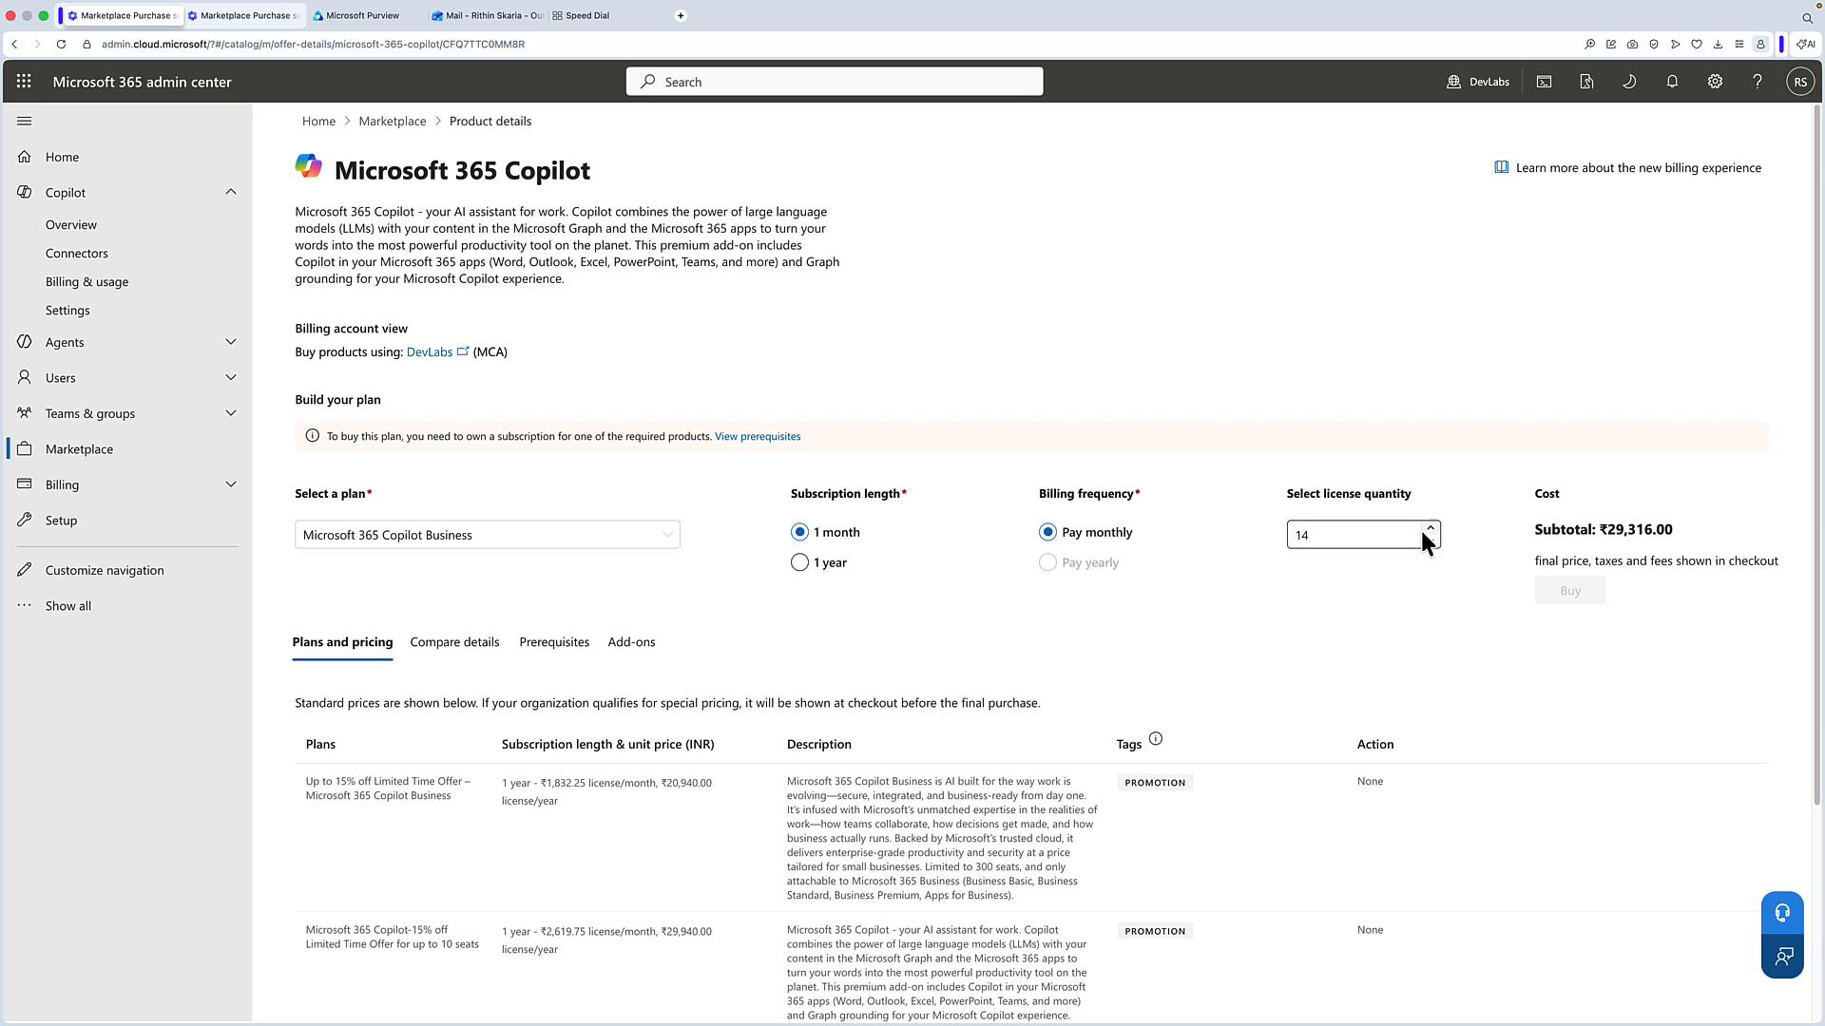Collapse the Copilot navigation section
Screen dimensions: 1825x1026
coord(231,192)
